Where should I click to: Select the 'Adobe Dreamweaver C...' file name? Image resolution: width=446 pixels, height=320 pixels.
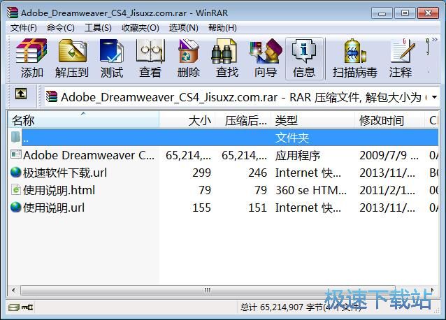pos(89,155)
